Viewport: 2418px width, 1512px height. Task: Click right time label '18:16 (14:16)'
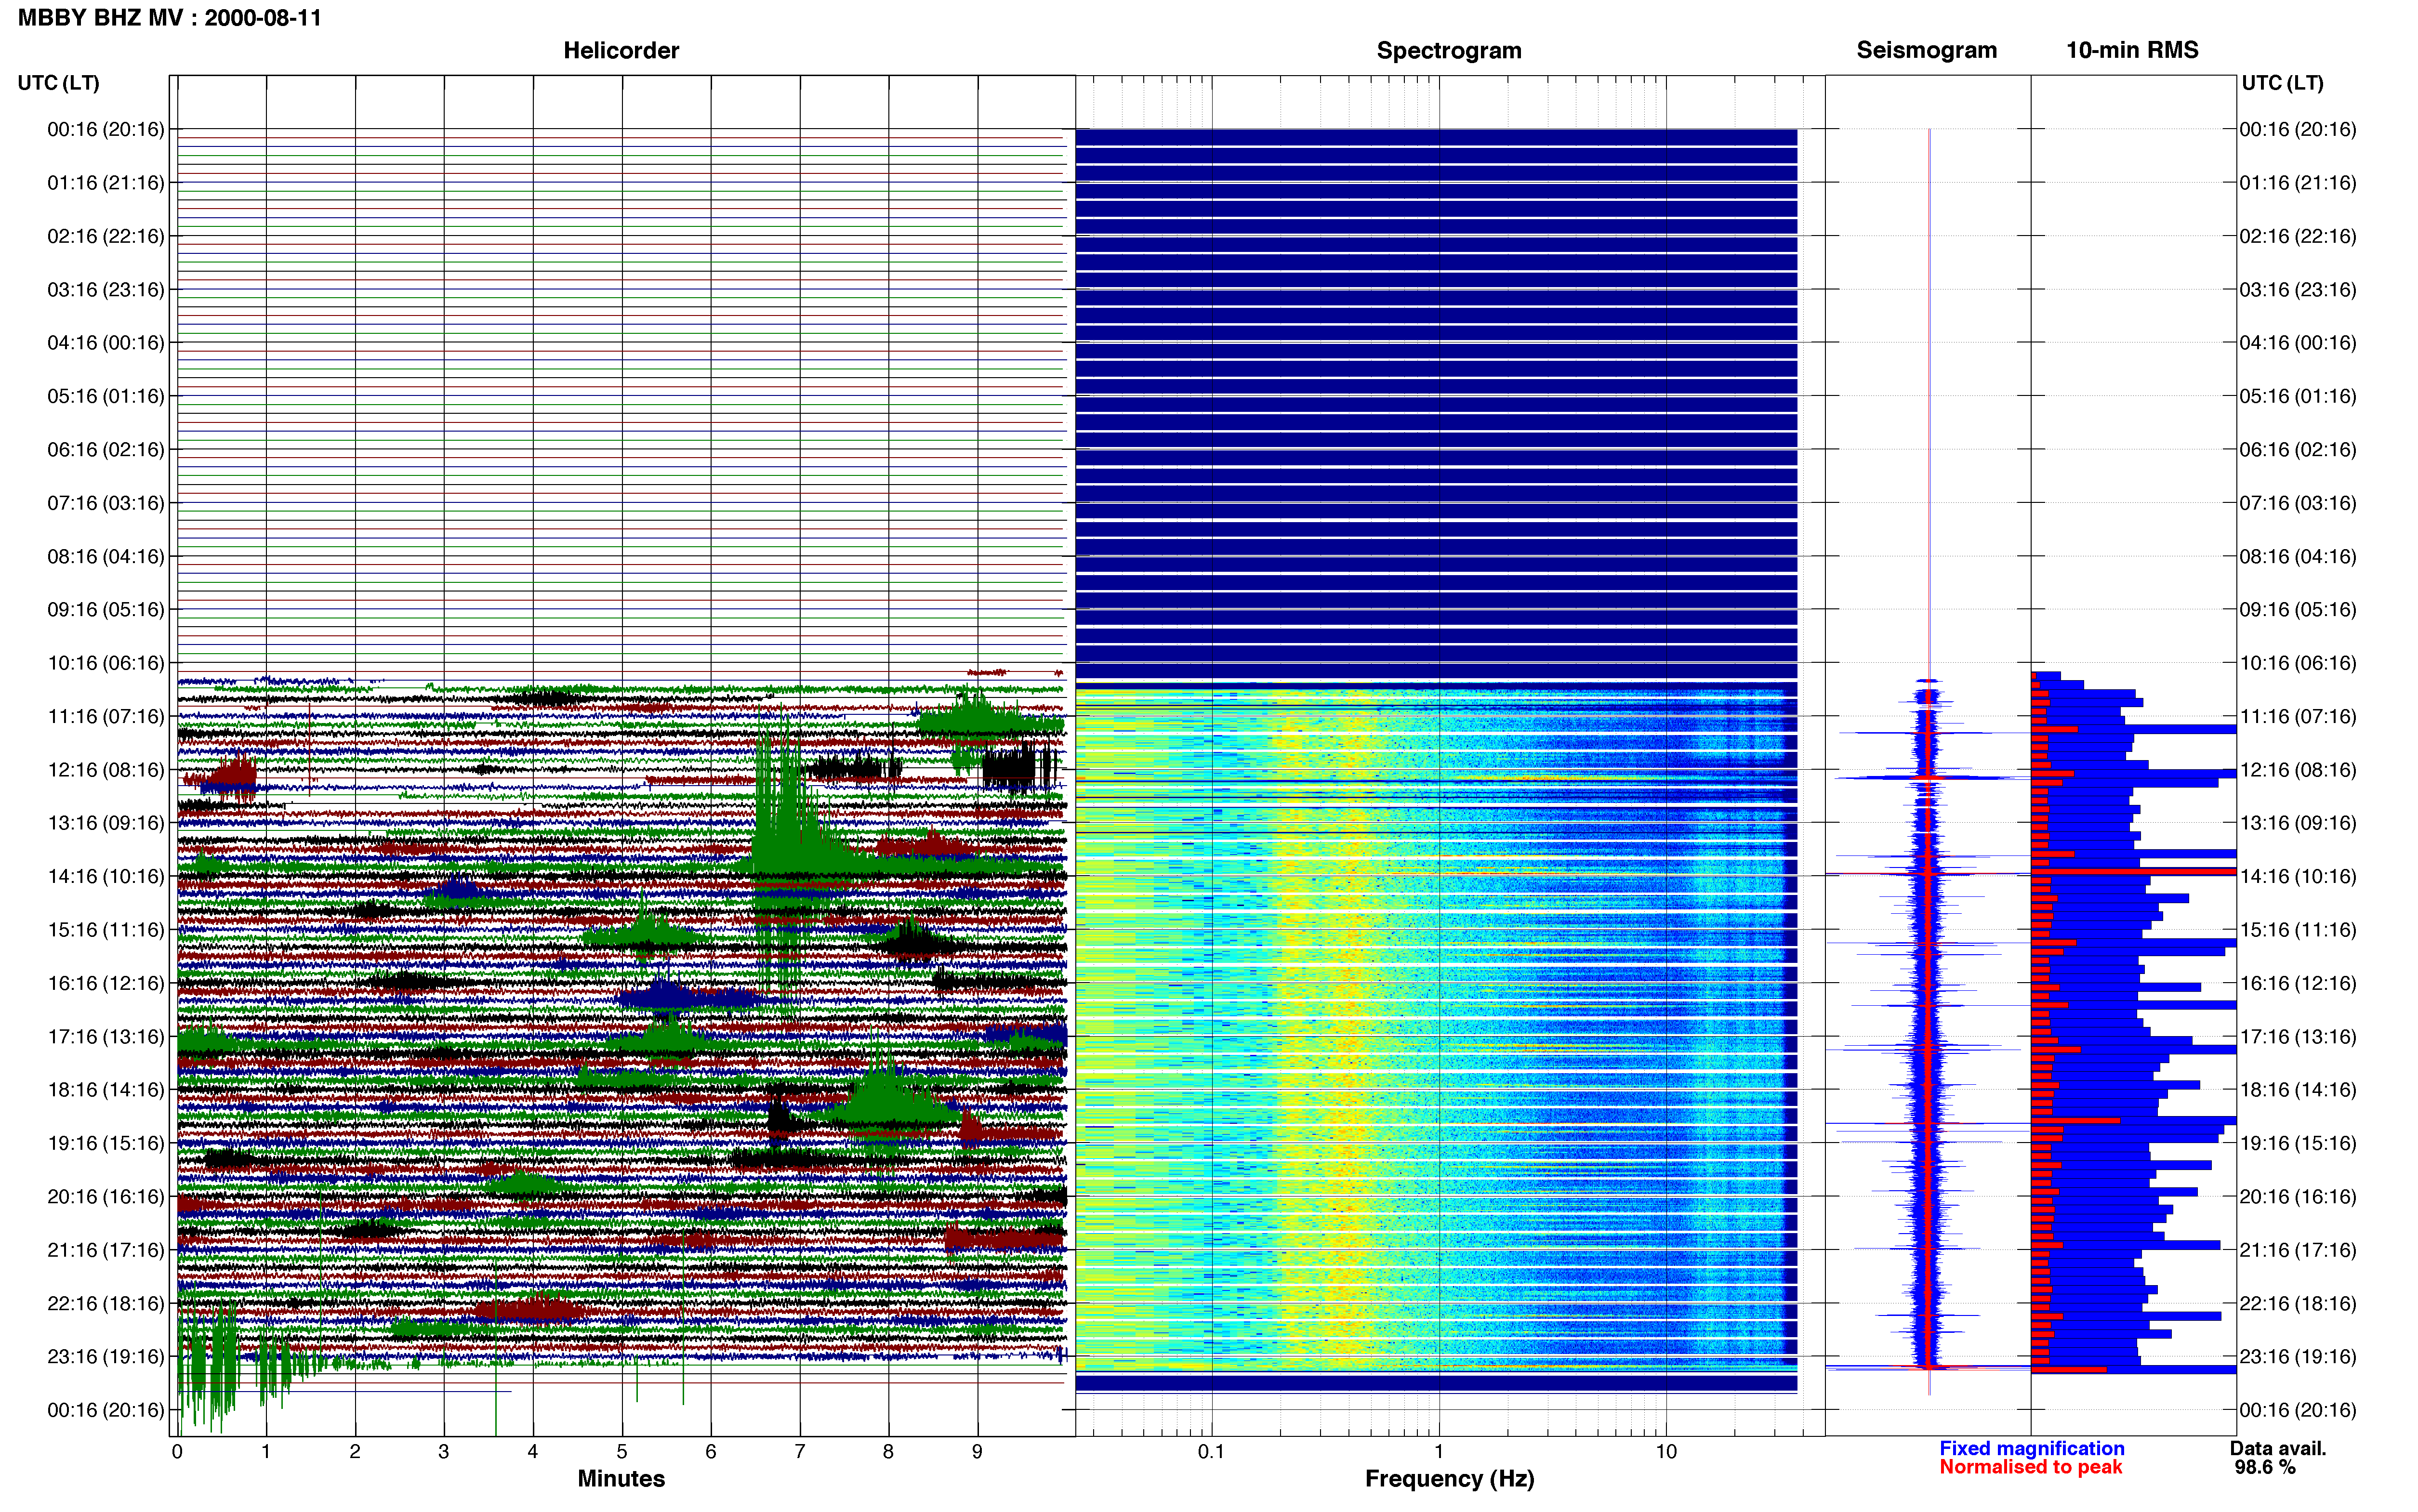click(2297, 1090)
